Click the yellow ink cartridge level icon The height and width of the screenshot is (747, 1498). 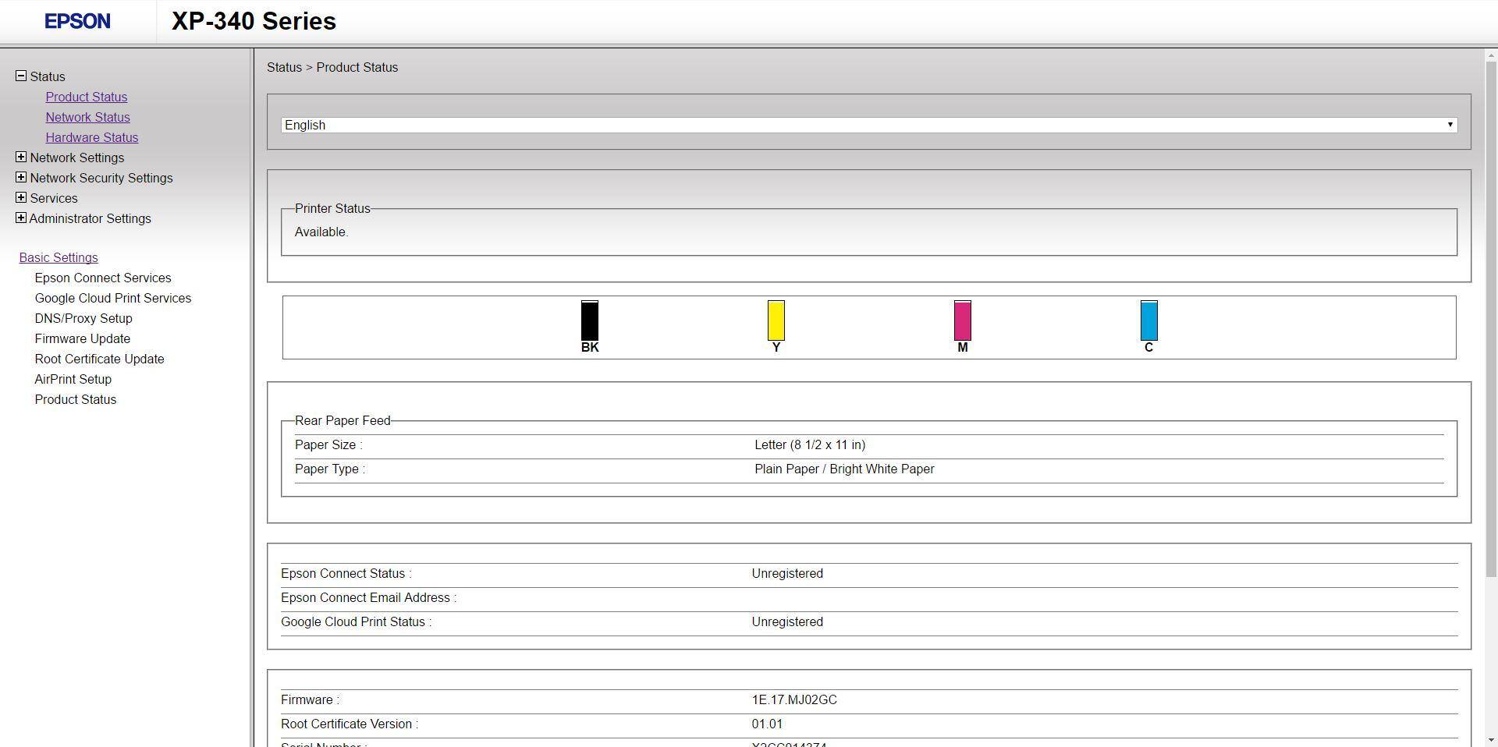tap(776, 320)
